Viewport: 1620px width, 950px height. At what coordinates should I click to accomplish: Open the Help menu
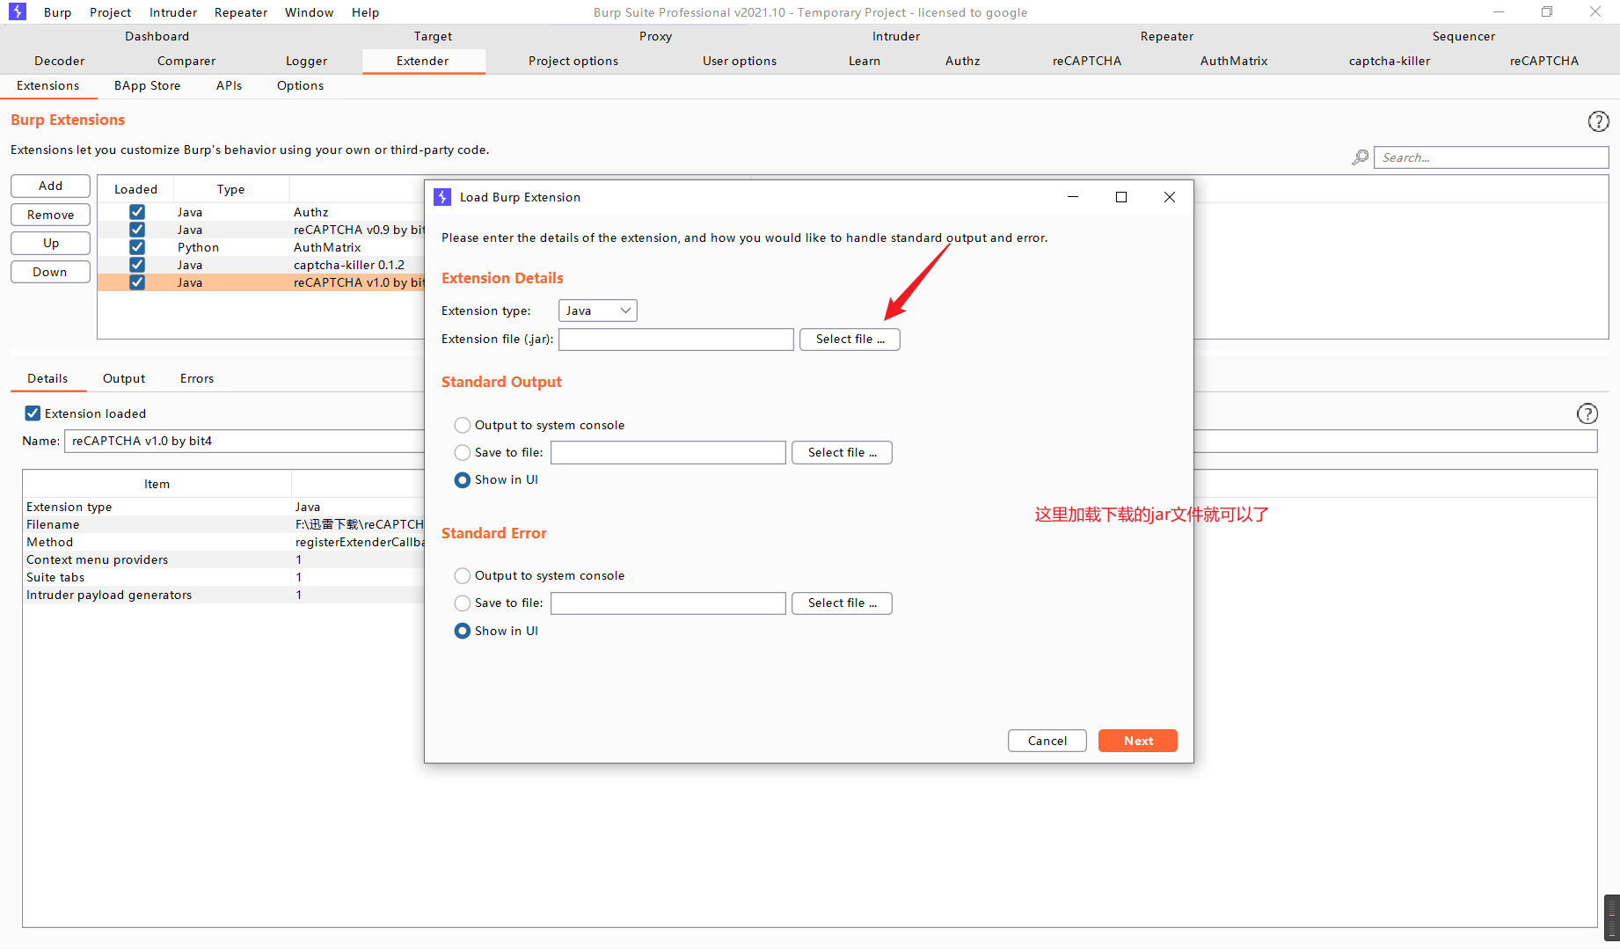(x=366, y=12)
